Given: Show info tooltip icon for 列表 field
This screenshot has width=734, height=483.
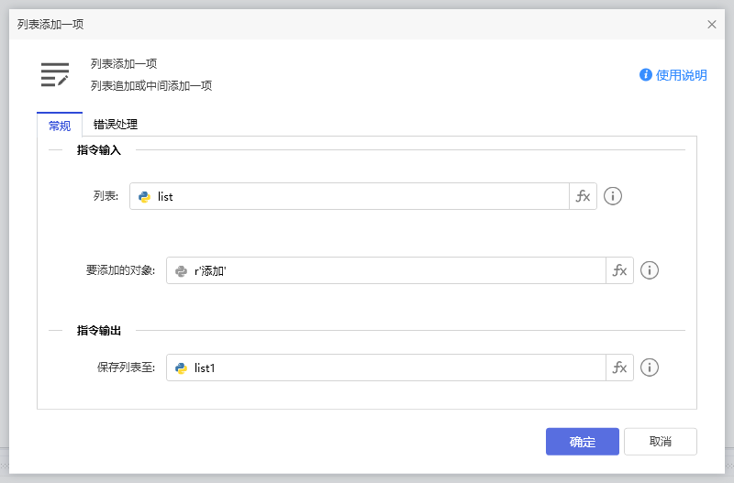Looking at the screenshot, I should (613, 196).
